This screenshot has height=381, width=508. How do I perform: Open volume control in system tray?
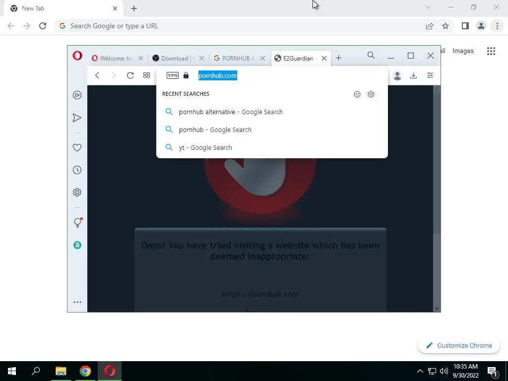[444, 371]
